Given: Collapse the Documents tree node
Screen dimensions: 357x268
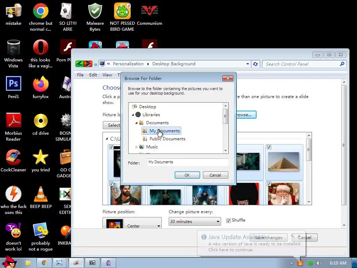Looking at the screenshot, I should (x=136, y=123).
